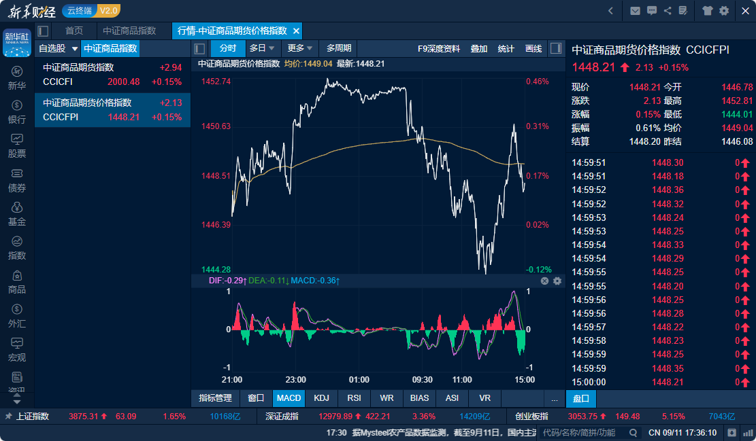The height and width of the screenshot is (441, 756).
Task: Click the 指标管理 button
Action: coord(215,398)
